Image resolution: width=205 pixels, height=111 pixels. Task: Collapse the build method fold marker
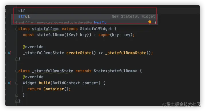17,83
